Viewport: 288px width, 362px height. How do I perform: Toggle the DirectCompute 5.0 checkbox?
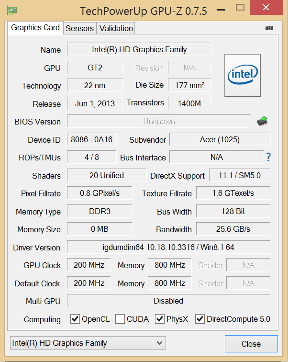pyautogui.click(x=200, y=319)
